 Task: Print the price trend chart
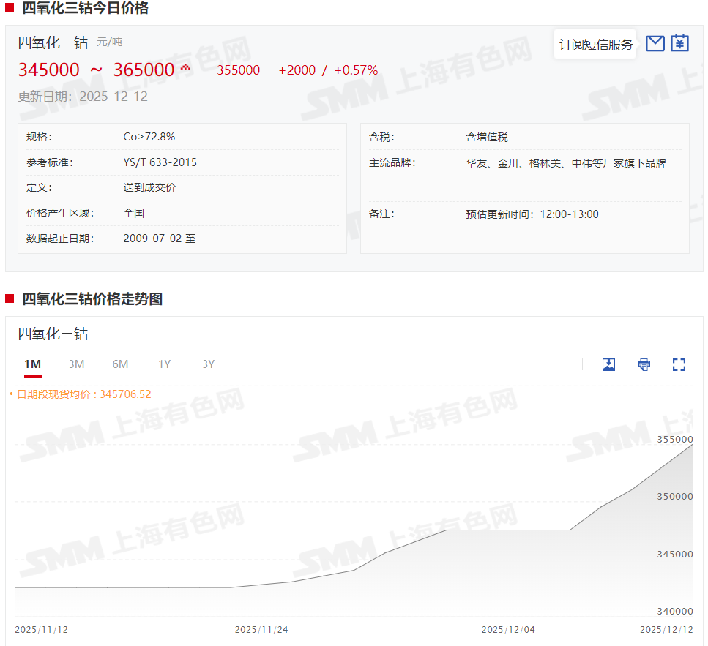[644, 364]
